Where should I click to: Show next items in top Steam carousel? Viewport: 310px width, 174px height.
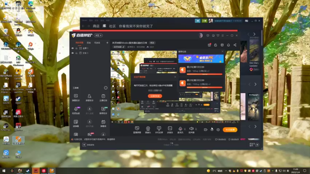point(255,34)
